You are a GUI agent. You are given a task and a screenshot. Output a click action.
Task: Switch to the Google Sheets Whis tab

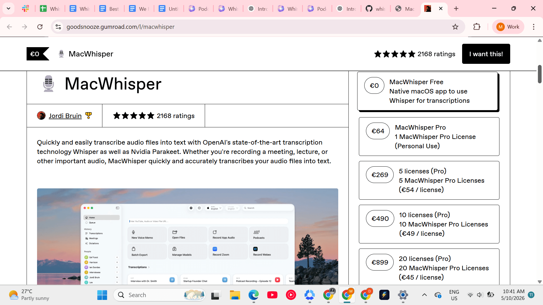point(50,9)
